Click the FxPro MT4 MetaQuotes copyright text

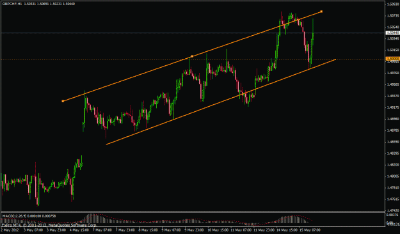click(49, 225)
